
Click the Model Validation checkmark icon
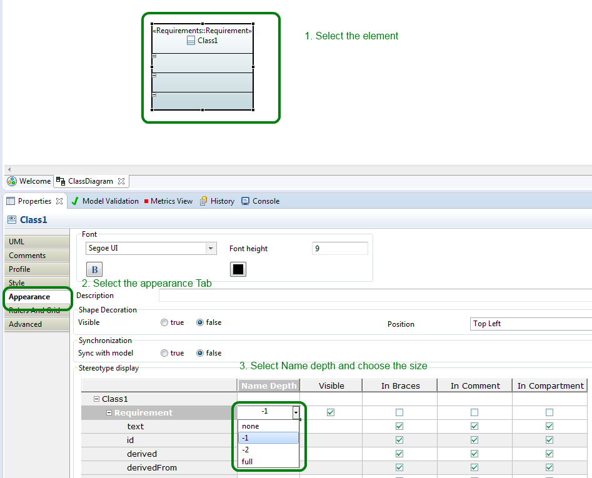pyautogui.click(x=75, y=201)
